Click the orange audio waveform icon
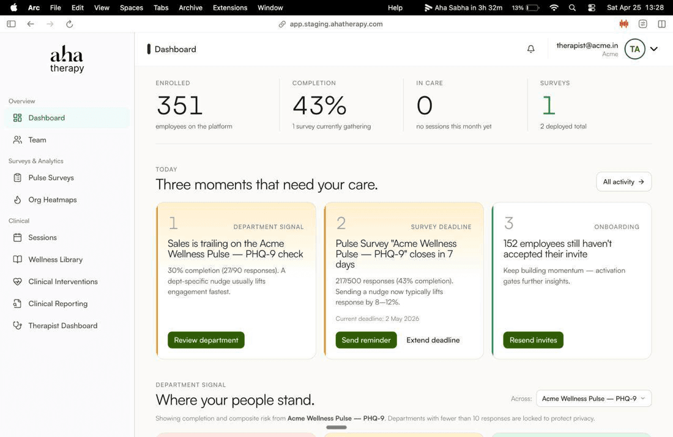Image resolution: width=673 pixels, height=437 pixels. pos(623,24)
